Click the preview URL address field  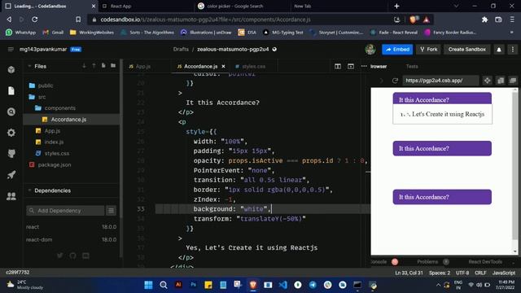tap(440, 81)
